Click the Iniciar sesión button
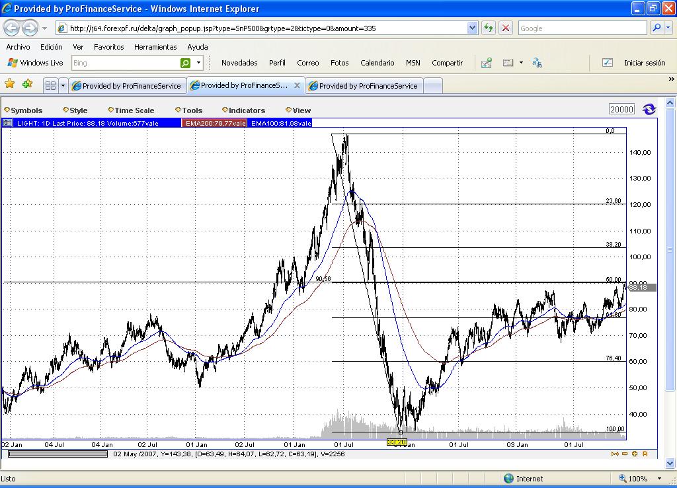This screenshot has height=488, width=677. (x=644, y=63)
